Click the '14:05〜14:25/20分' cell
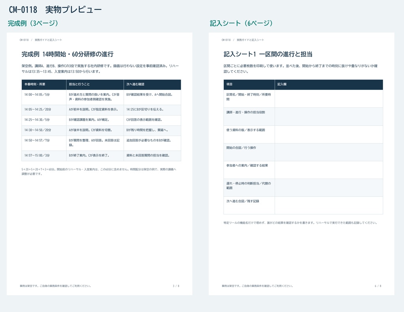This screenshot has width=404, height=312. pyautogui.click(x=44, y=110)
